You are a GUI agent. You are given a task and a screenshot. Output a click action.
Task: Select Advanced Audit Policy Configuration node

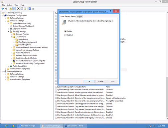click(30, 63)
